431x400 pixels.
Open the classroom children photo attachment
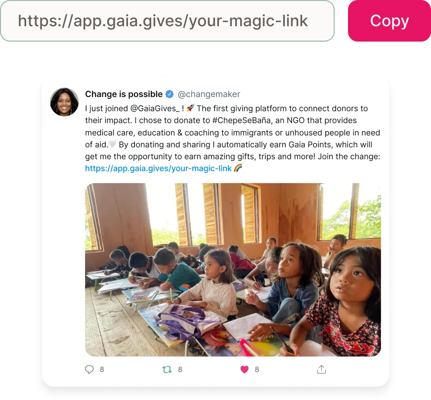(x=233, y=270)
